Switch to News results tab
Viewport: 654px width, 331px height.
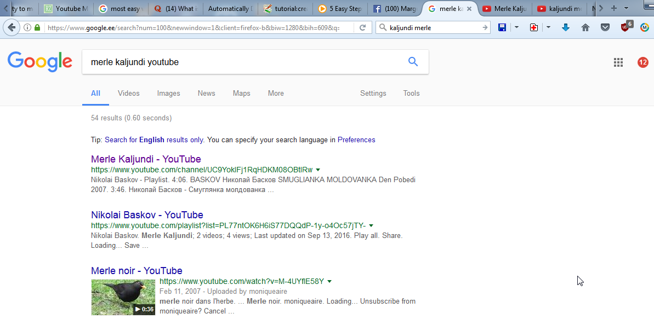click(x=207, y=93)
